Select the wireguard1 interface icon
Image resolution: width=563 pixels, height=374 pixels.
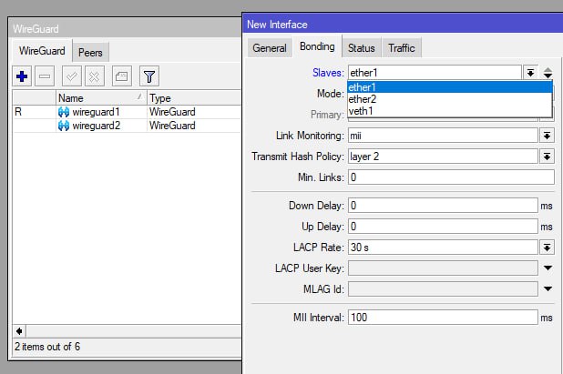[64, 112]
